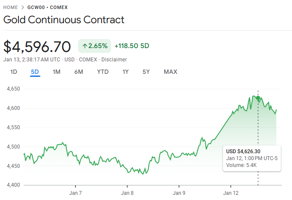Show the MAX history range
Image resolution: width=292 pixels, height=200 pixels.
coord(170,72)
